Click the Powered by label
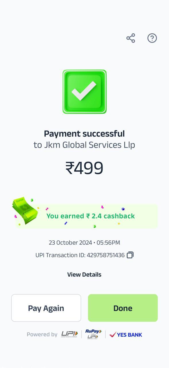The width and height of the screenshot is (169, 368). tap(42, 334)
